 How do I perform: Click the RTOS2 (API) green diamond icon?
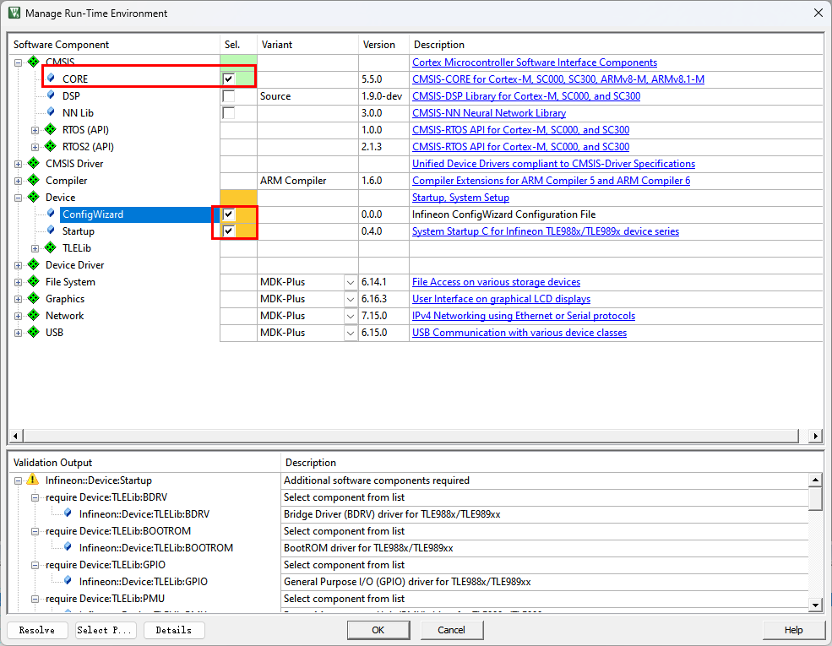tap(51, 146)
